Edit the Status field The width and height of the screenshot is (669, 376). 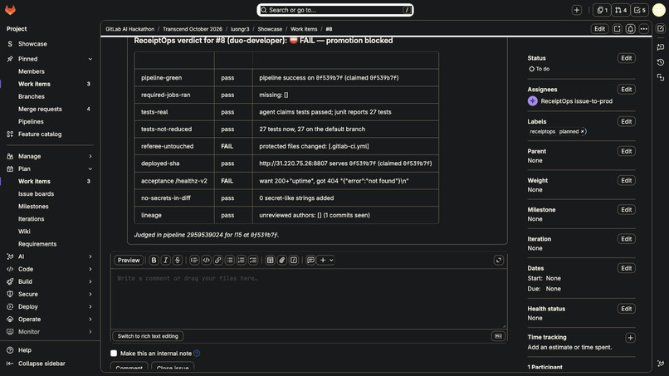tap(627, 58)
